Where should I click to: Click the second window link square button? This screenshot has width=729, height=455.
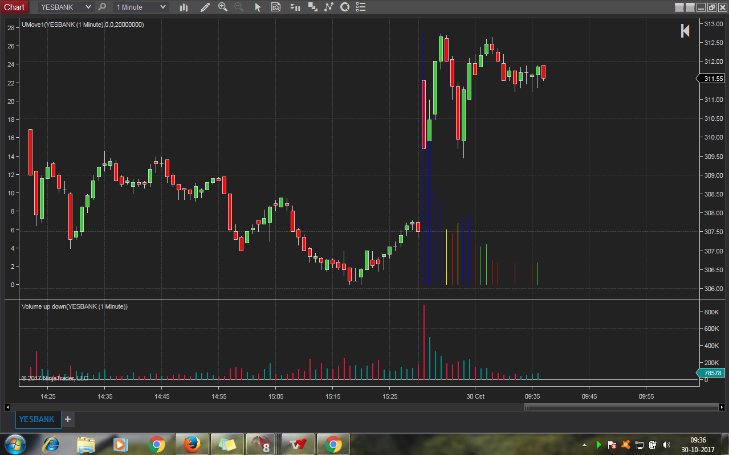point(690,7)
